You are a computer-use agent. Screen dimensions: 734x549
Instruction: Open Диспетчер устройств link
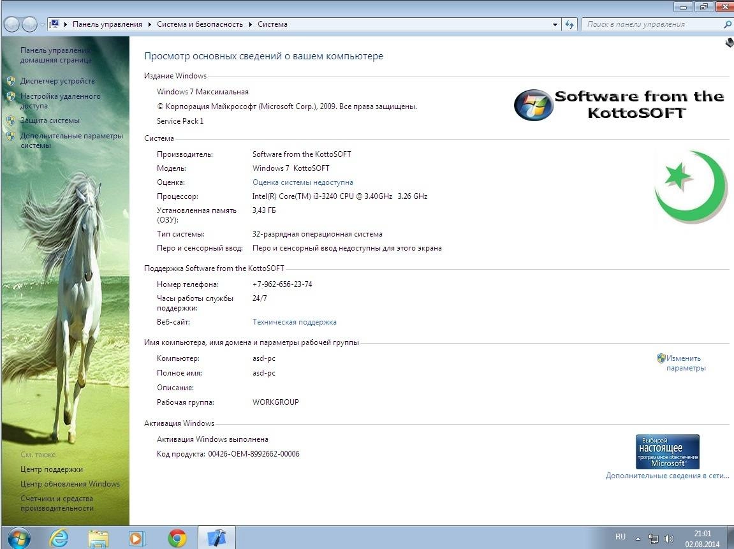[57, 81]
